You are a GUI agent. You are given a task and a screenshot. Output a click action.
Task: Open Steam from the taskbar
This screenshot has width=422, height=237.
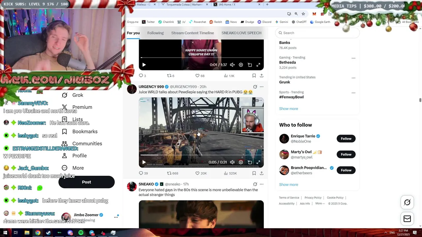(x=48, y=233)
